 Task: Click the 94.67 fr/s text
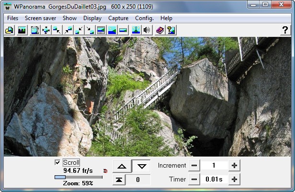click(x=78, y=170)
